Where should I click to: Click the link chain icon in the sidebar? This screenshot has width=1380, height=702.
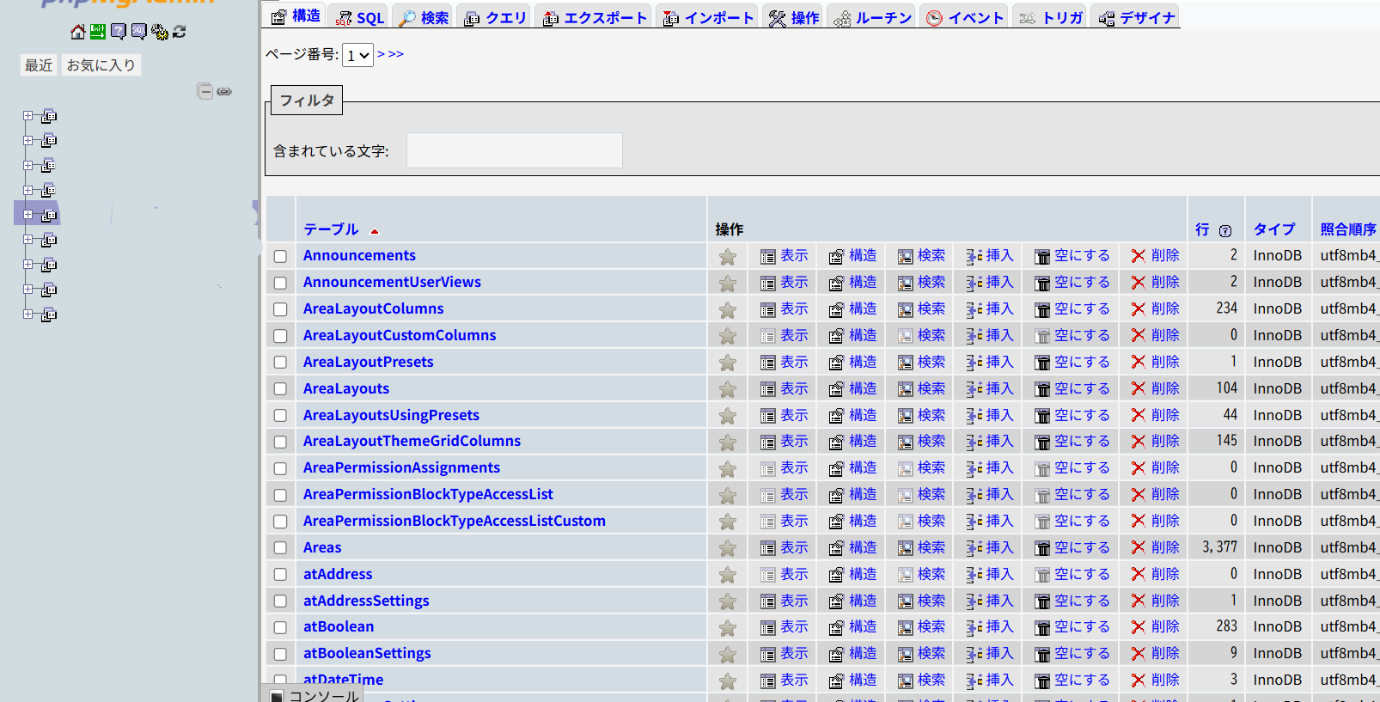[224, 91]
